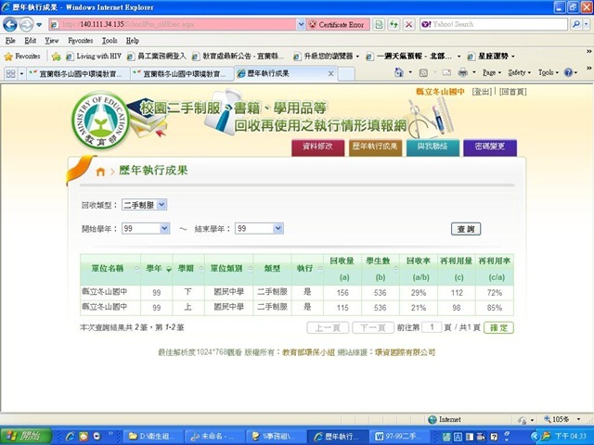Viewport: 594px width, 445px height.
Task: Open the 密碼變更 tab
Action: tap(489, 146)
